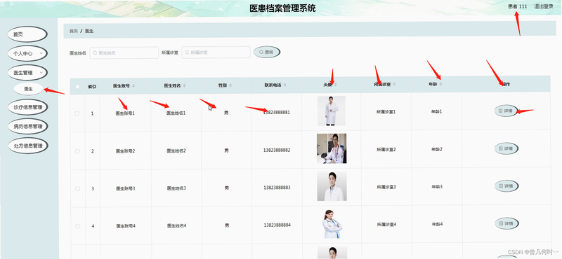This screenshot has width=562, height=259.
Task: Focus the 所属诊室 search input
Action: click(216, 52)
